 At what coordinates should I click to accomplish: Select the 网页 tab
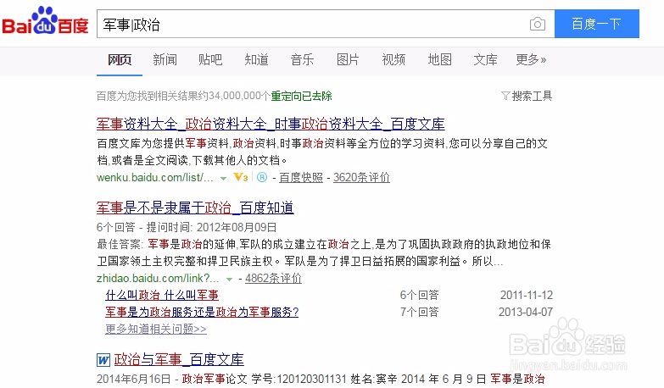[x=120, y=59]
